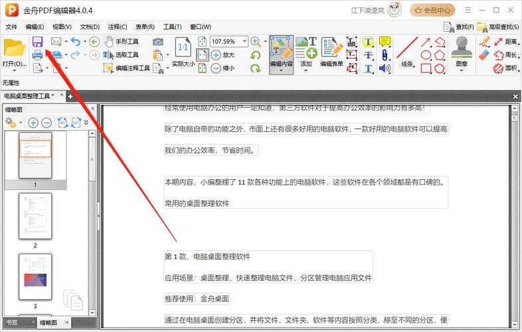Click the Area (面积) measurement tool

coord(506,68)
